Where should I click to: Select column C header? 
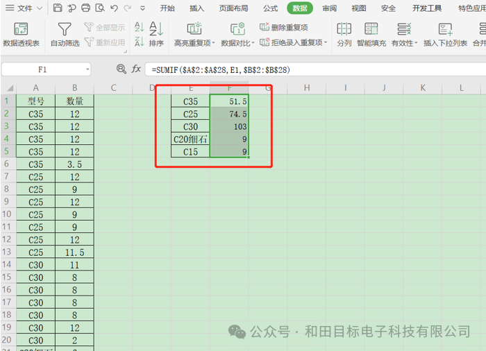[113, 88]
